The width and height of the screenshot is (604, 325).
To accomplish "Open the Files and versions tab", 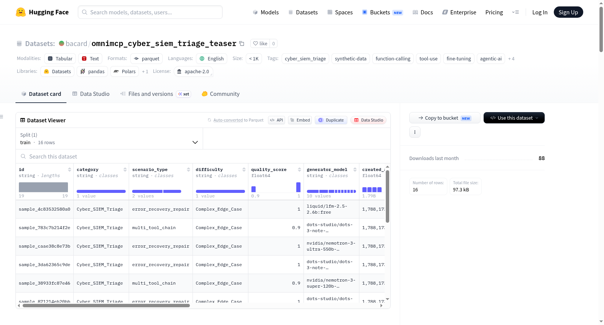I will (x=156, y=94).
